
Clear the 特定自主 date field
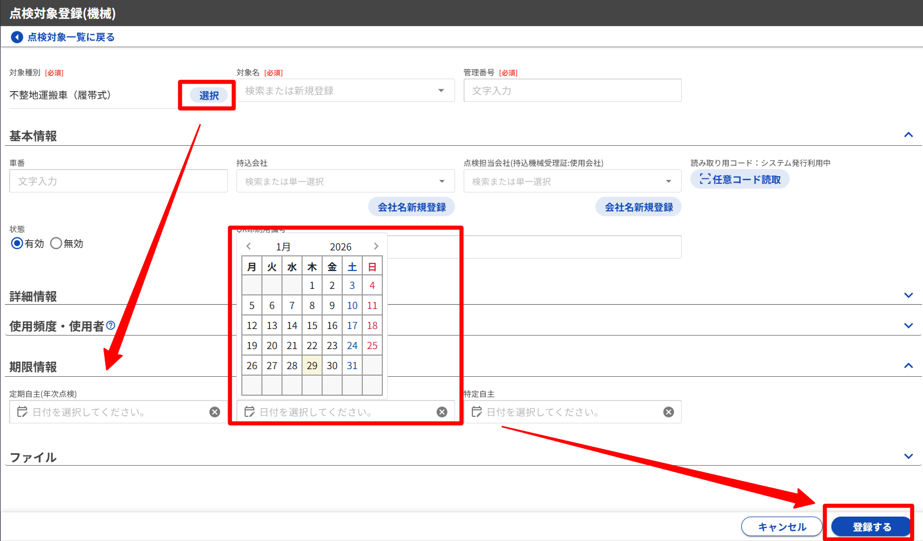click(669, 412)
